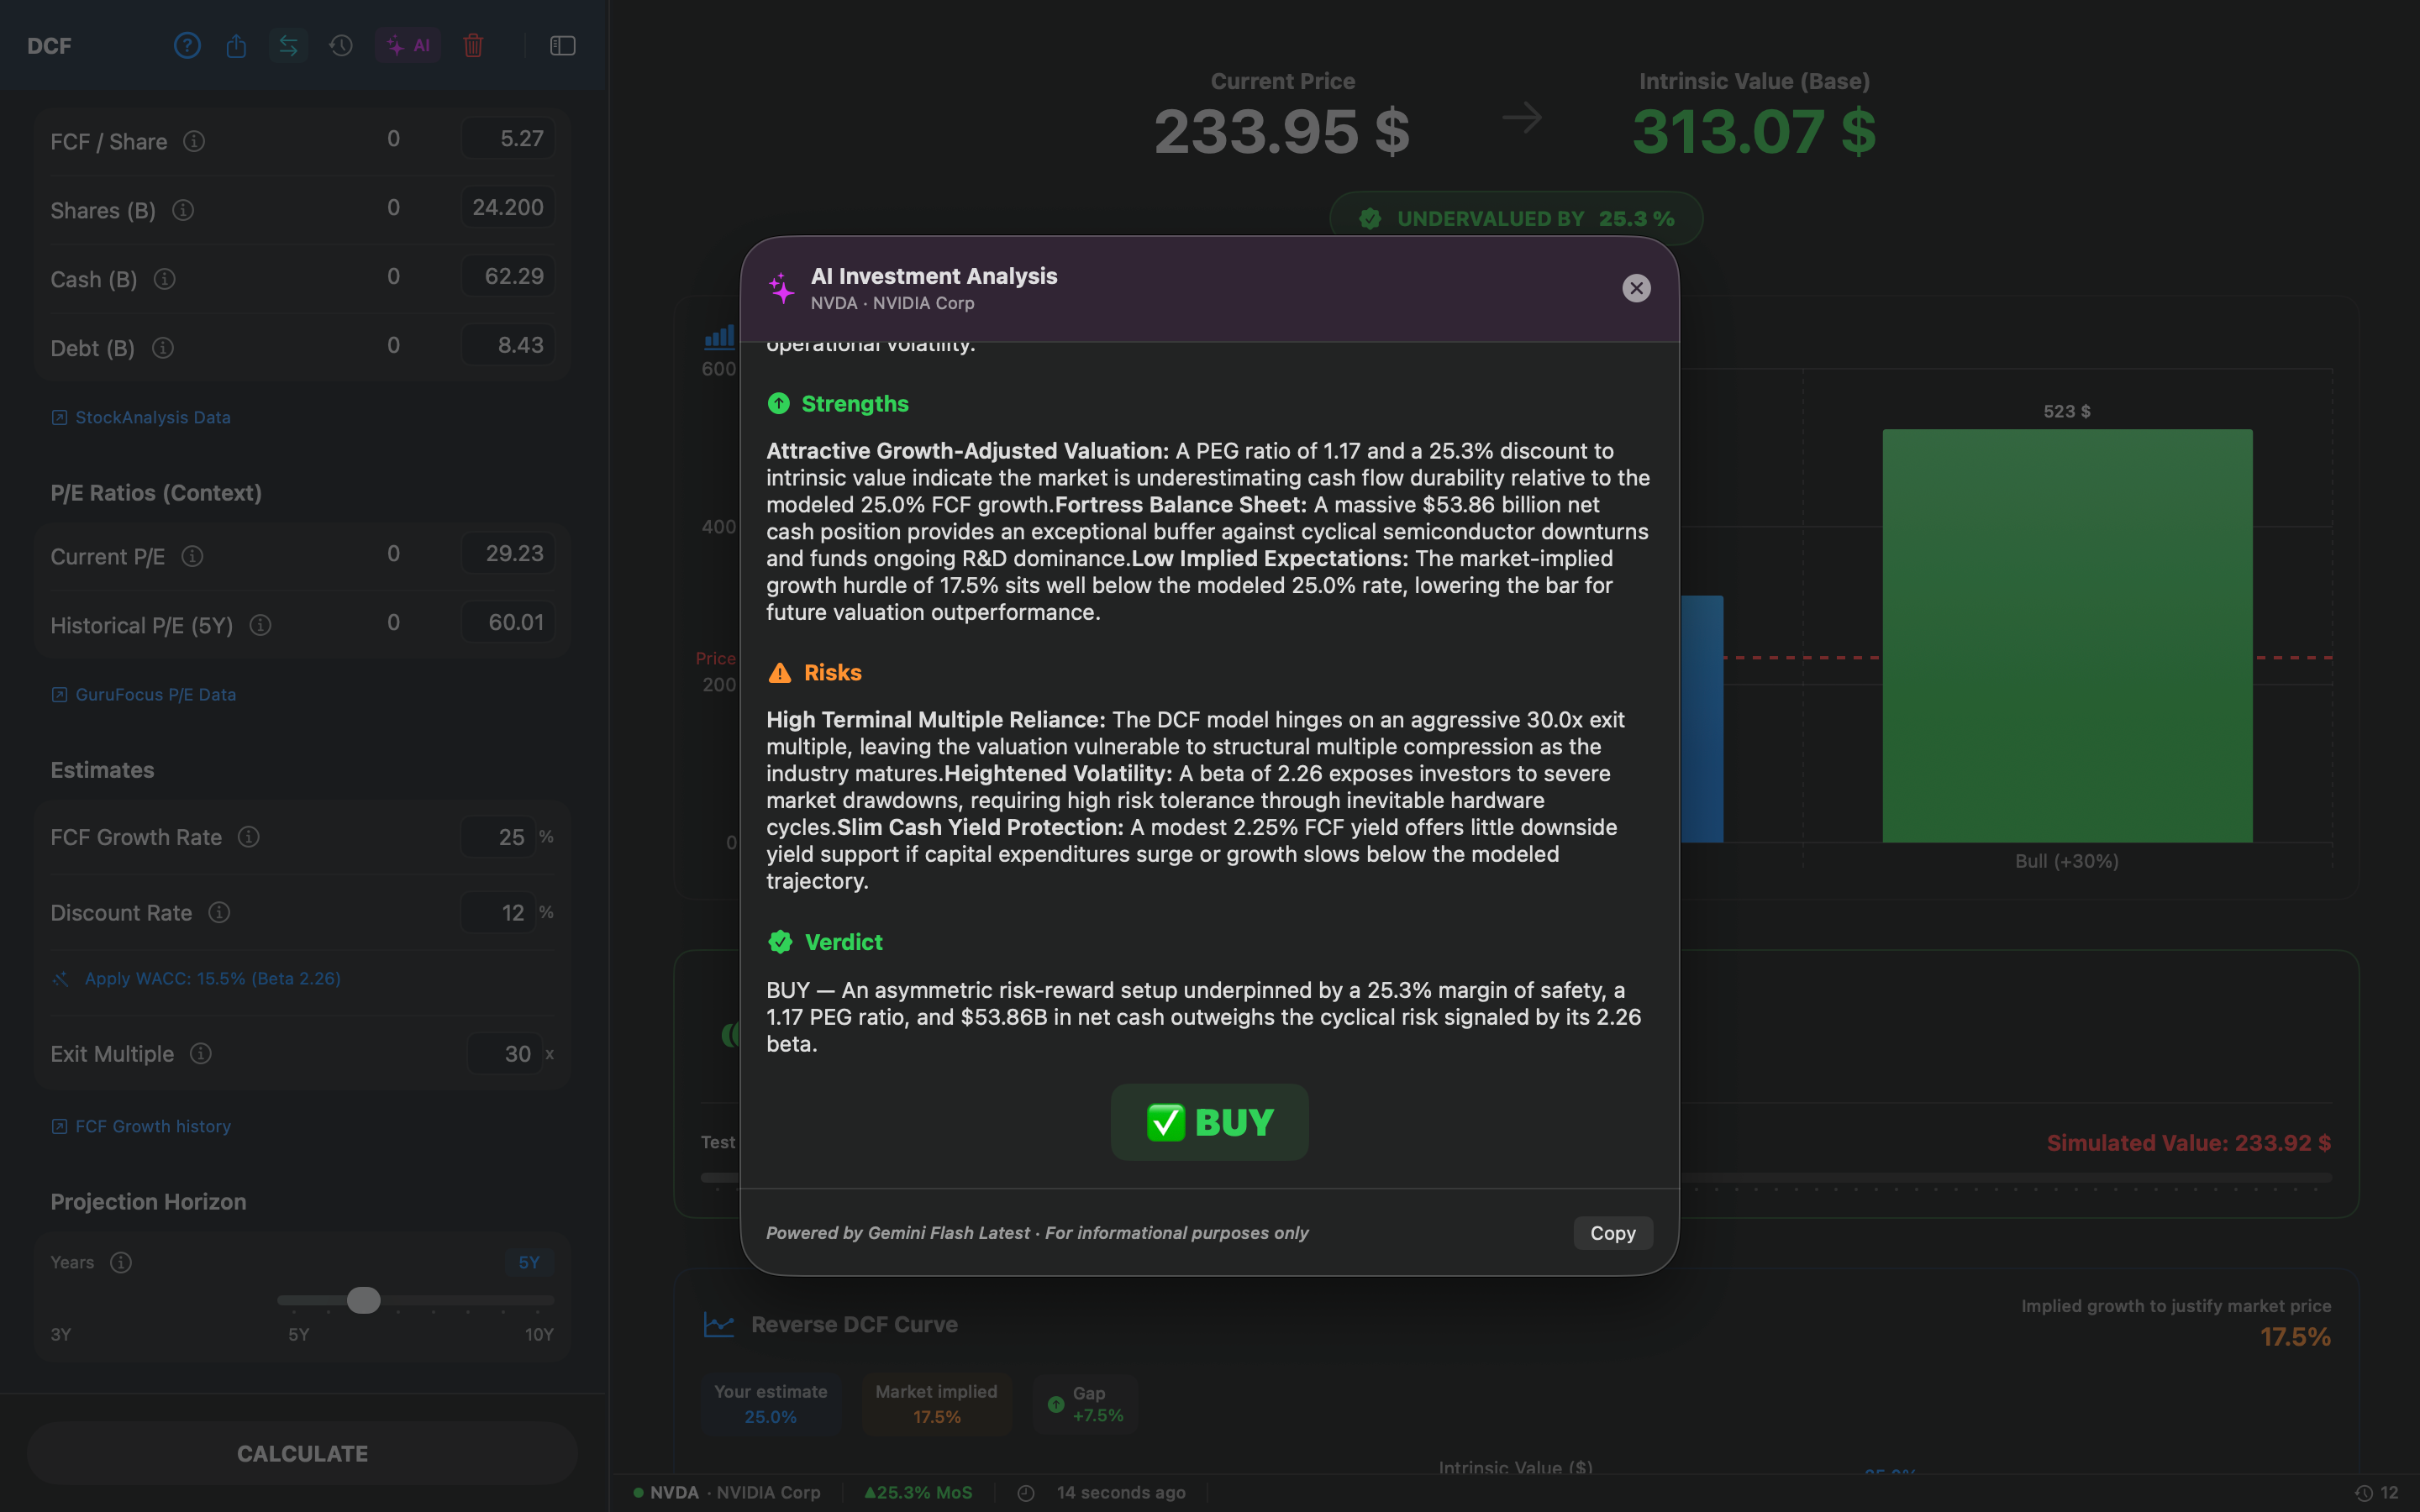This screenshot has height=1512, width=2420.
Task: Open the history clock icon
Action: point(341,45)
